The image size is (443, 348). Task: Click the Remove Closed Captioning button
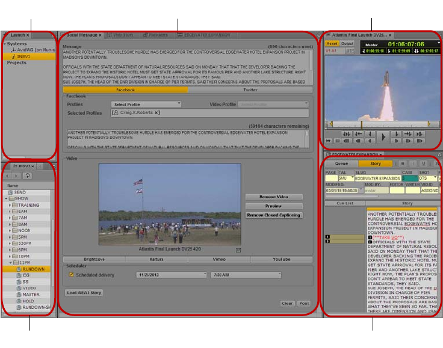(274, 215)
